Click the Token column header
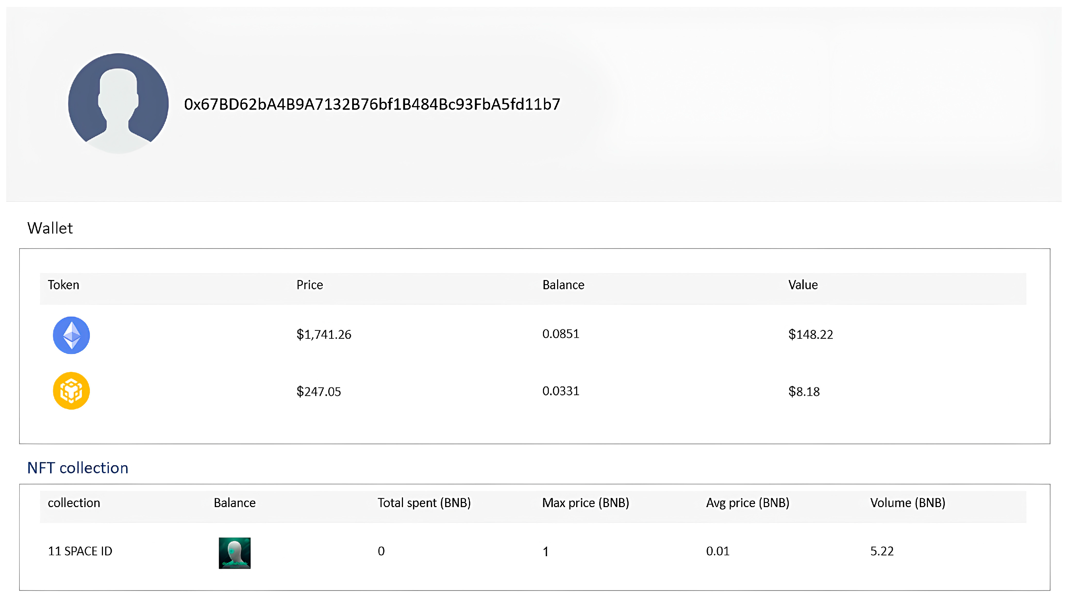Viewport: 1070px width, 598px height. (x=64, y=285)
